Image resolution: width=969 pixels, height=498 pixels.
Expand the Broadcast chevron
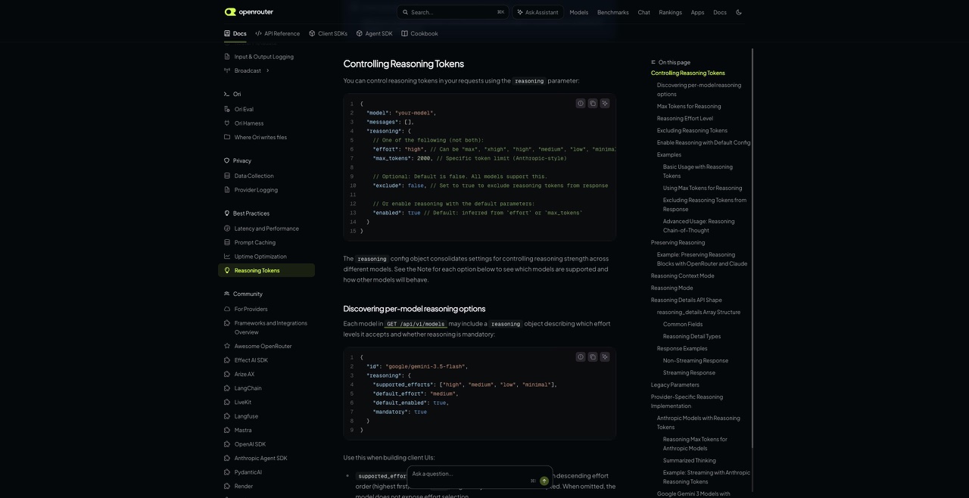pos(267,70)
